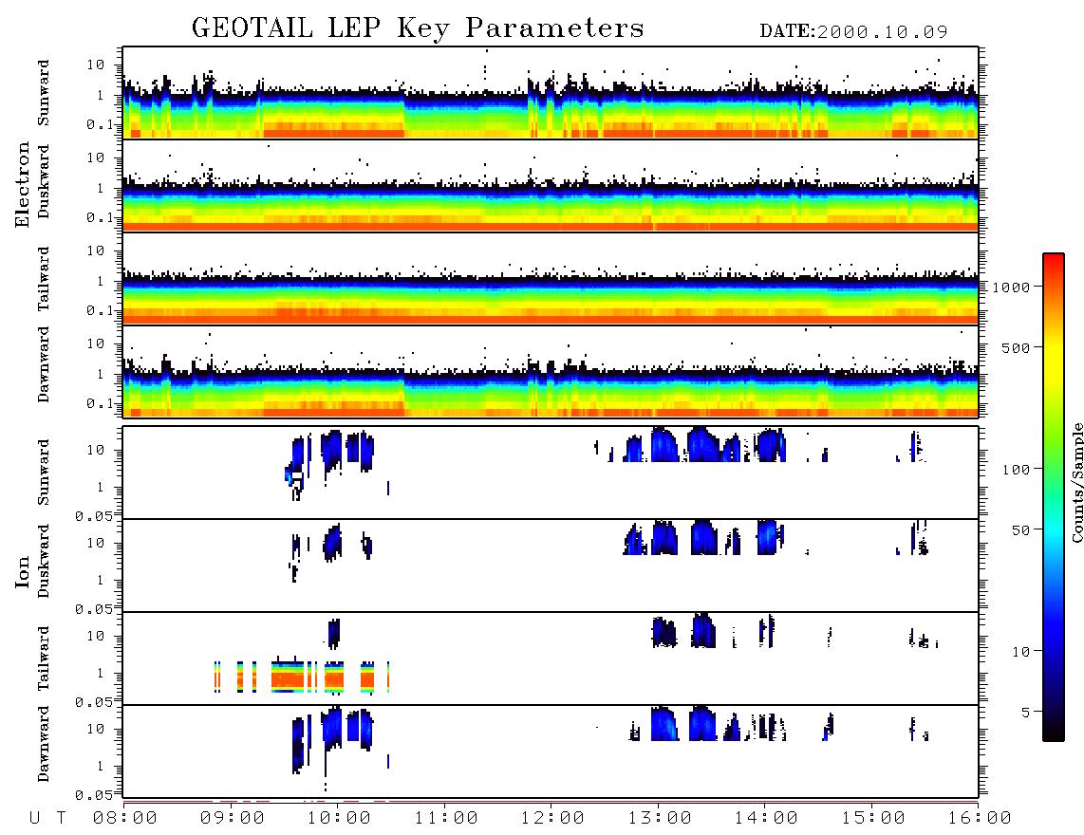Select the "08:00" time tick label
Viewport: 1084px width, 835px height.
125,818
